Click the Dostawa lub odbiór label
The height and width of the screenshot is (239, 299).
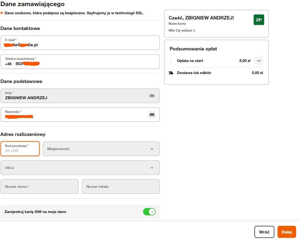click(194, 73)
